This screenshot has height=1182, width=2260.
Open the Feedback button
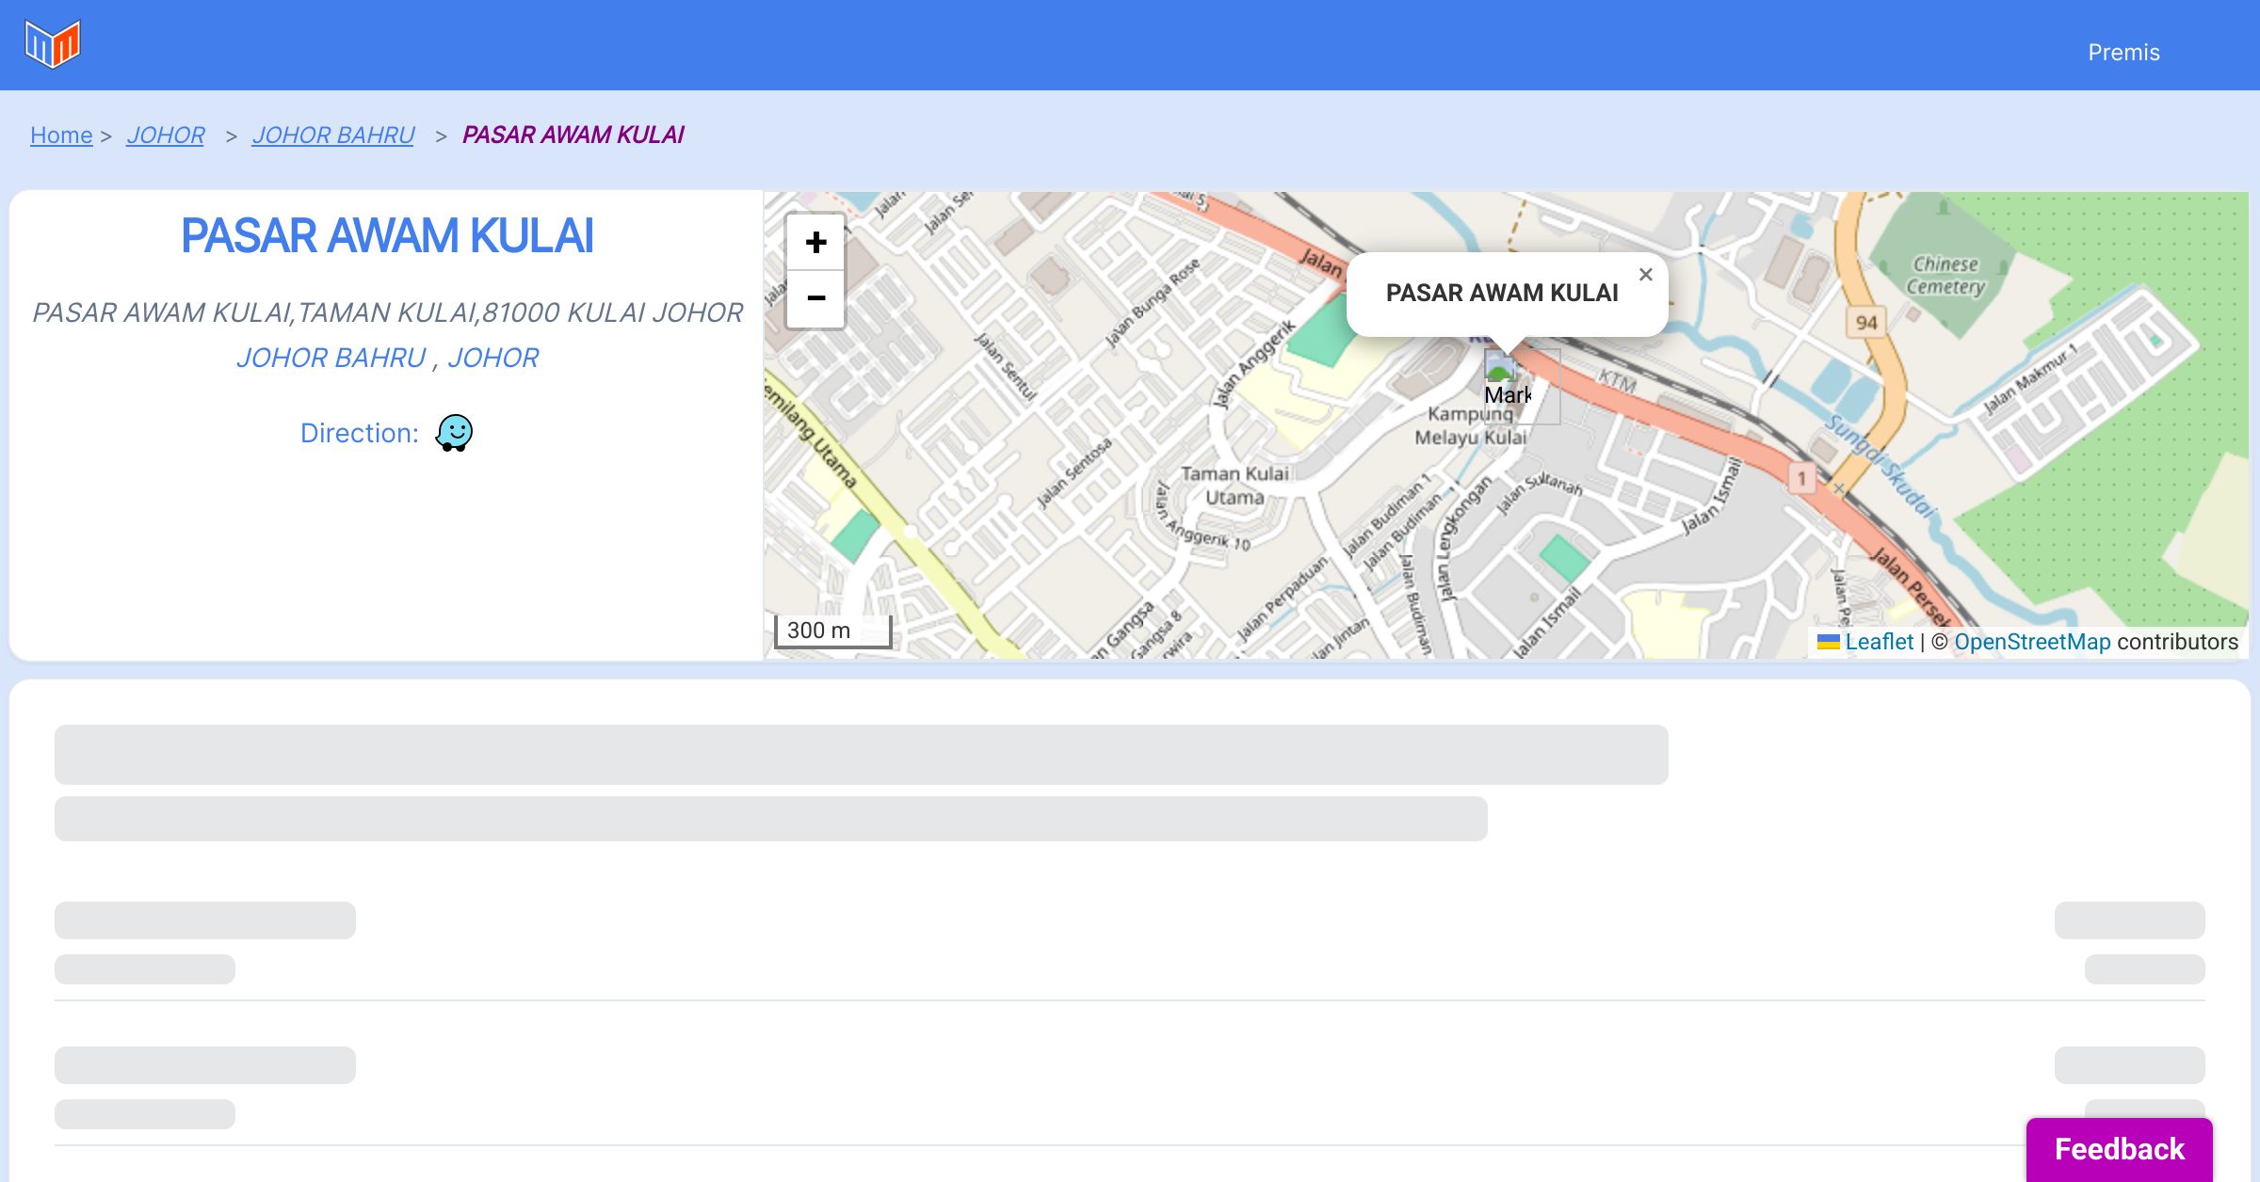coord(2119,1149)
